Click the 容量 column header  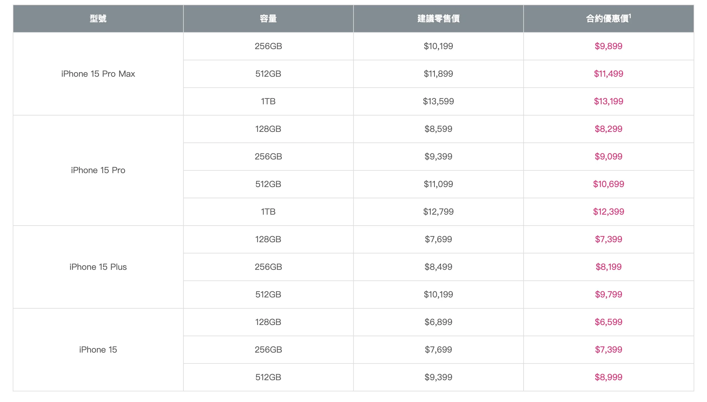(x=268, y=18)
